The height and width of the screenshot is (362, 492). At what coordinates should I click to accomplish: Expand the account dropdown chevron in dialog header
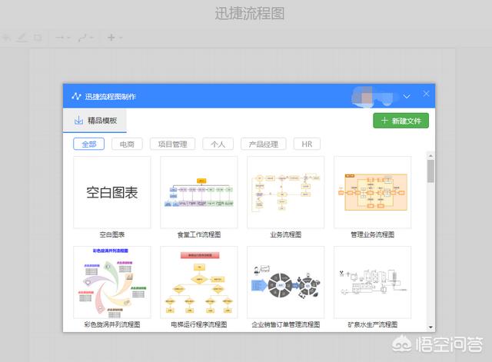407,96
